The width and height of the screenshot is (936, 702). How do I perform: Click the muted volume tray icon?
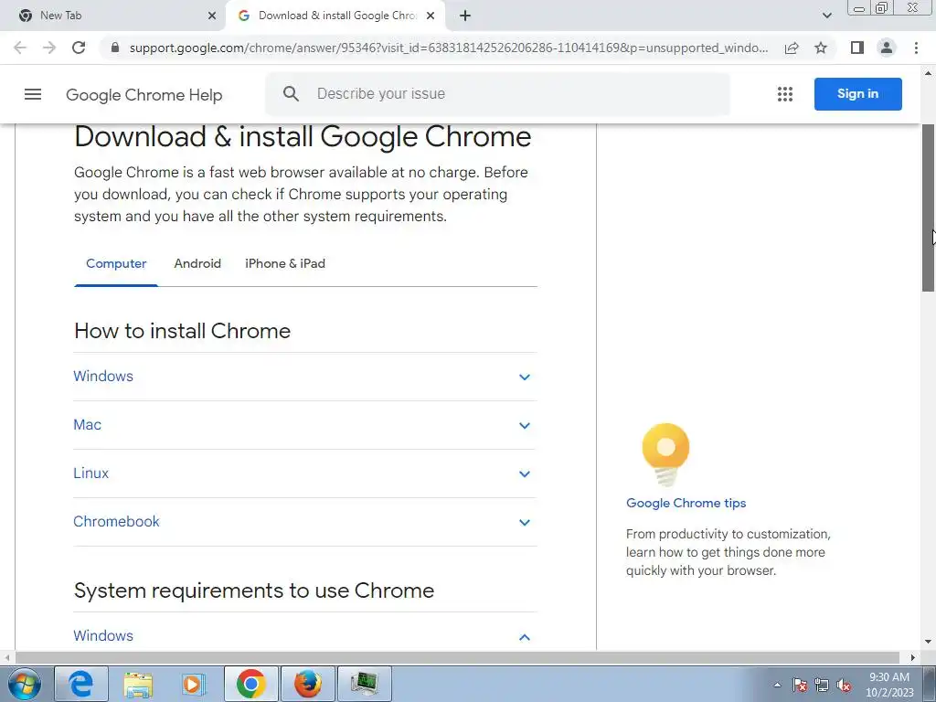(844, 685)
